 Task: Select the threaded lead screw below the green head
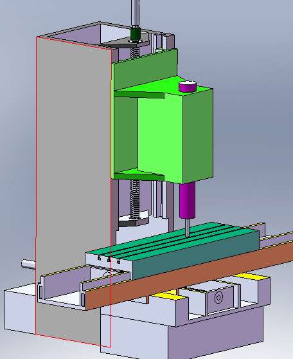[135, 199]
